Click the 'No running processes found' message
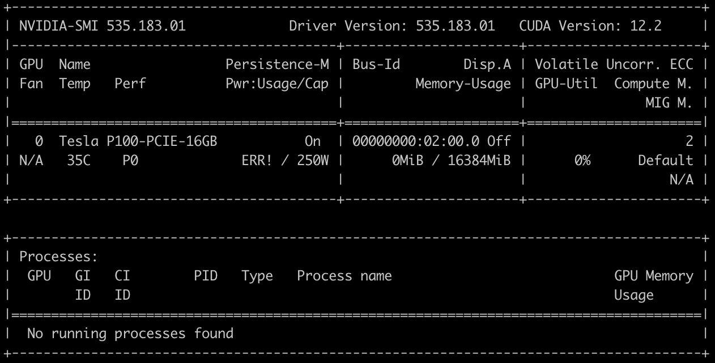Screen dimensions: 715x363 [x=130, y=334]
